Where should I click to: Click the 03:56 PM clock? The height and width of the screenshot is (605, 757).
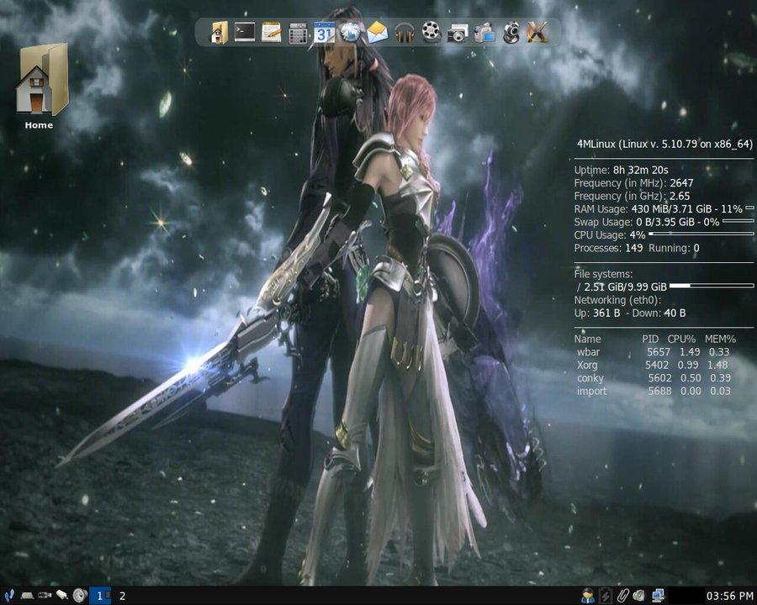729,597
